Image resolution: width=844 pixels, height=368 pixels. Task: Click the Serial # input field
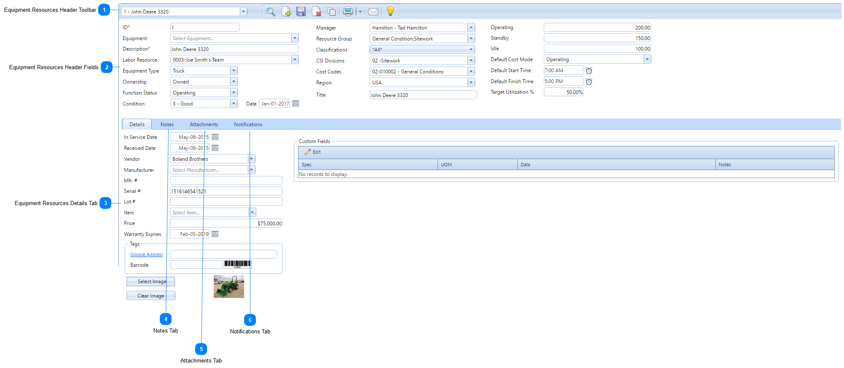(x=226, y=191)
